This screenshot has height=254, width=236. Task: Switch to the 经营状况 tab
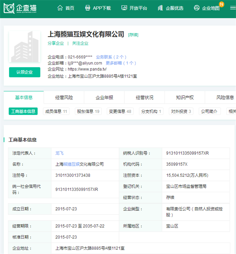coord(145,97)
